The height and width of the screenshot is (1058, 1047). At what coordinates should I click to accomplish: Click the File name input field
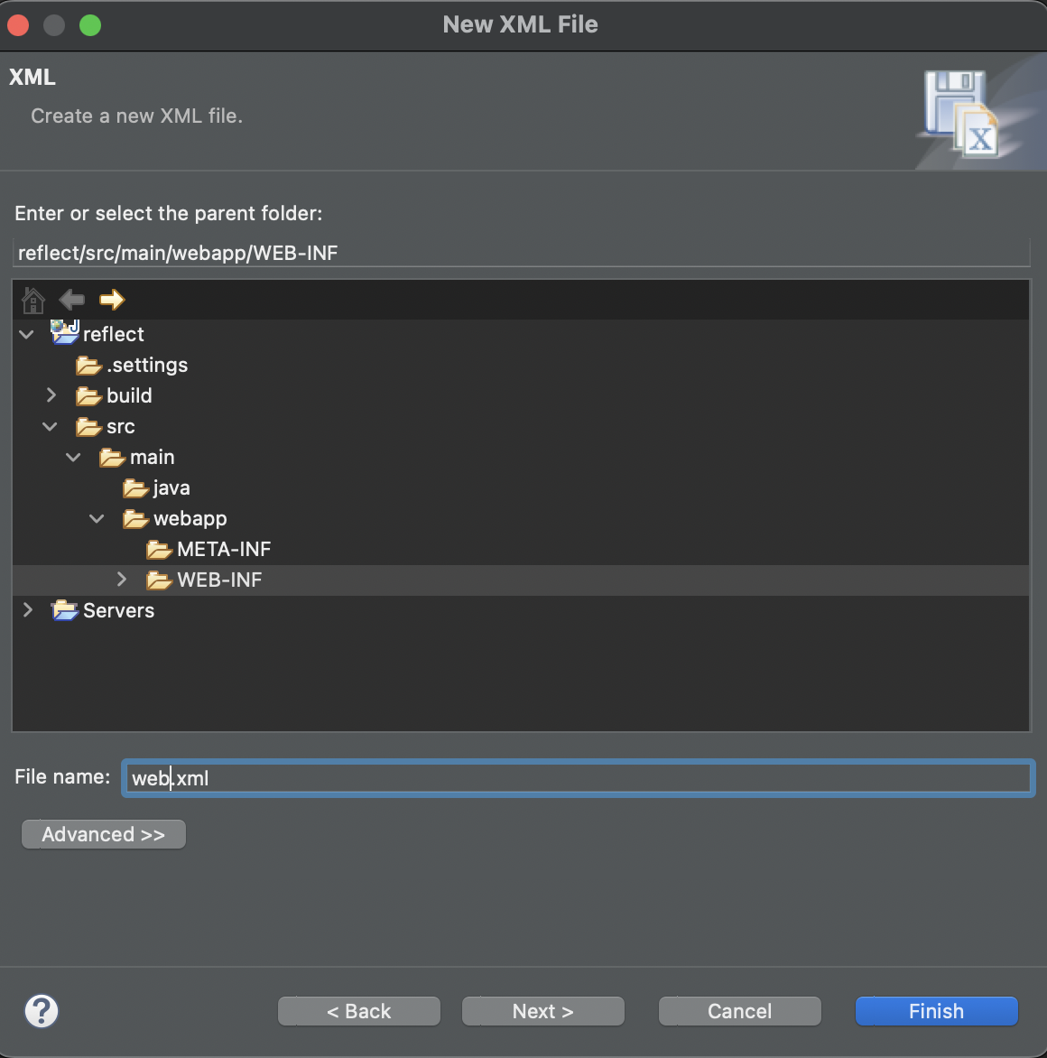[x=579, y=778]
